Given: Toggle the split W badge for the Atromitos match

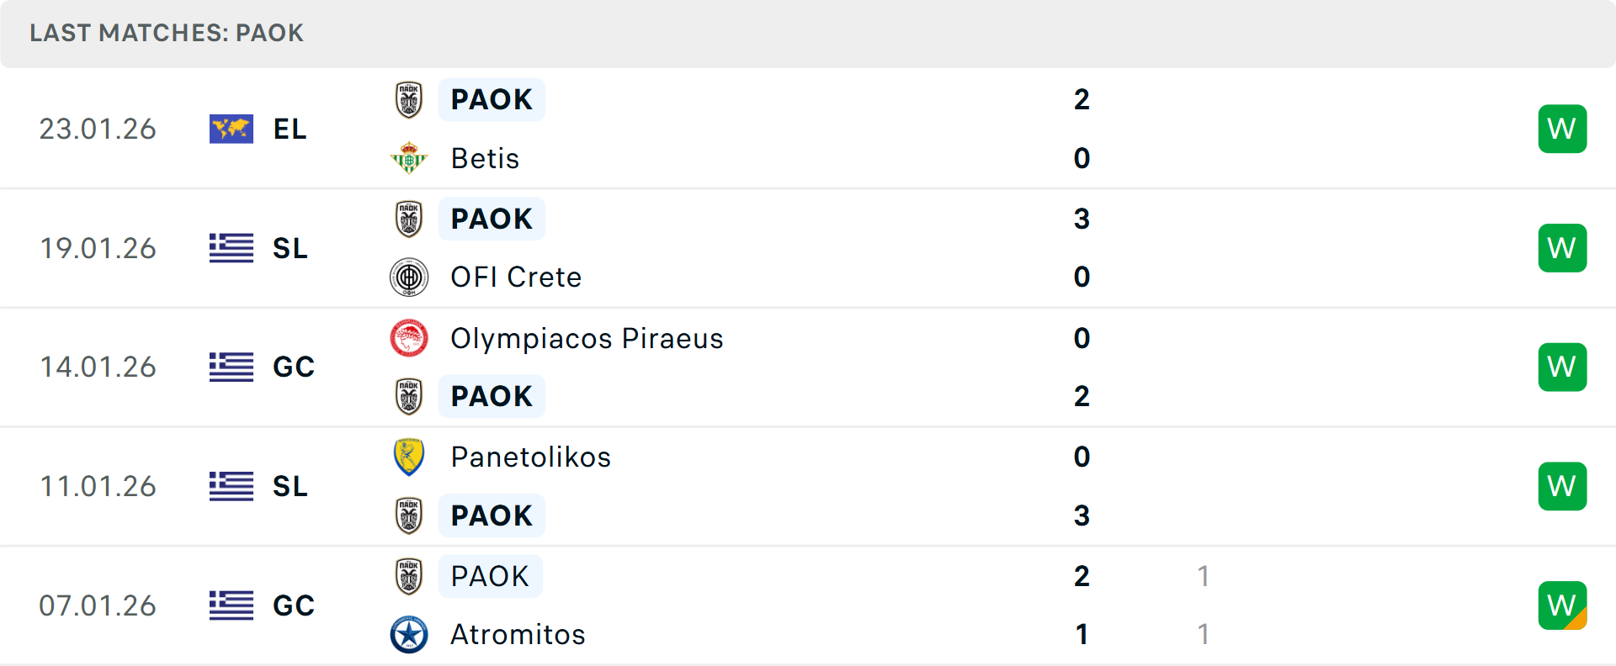Looking at the screenshot, I should pyautogui.click(x=1562, y=605).
